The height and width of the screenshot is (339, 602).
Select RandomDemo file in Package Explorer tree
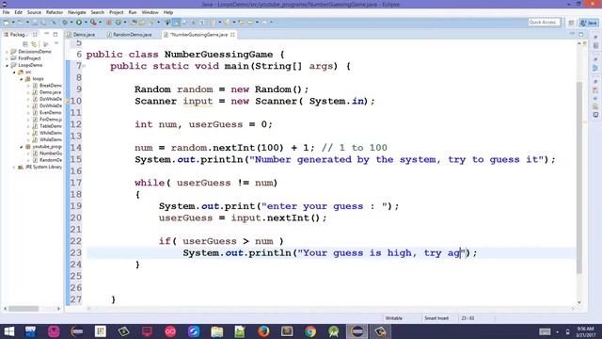[47, 160]
